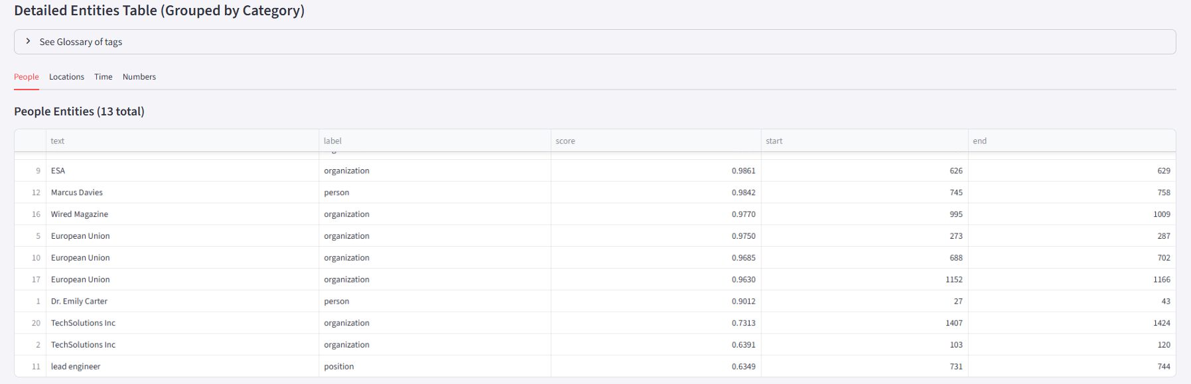The width and height of the screenshot is (1191, 384).
Task: Switch to the Locations tab
Action: [x=66, y=77]
